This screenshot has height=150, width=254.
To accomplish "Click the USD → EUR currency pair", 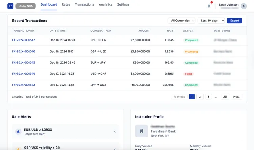I will click(x=98, y=40).
